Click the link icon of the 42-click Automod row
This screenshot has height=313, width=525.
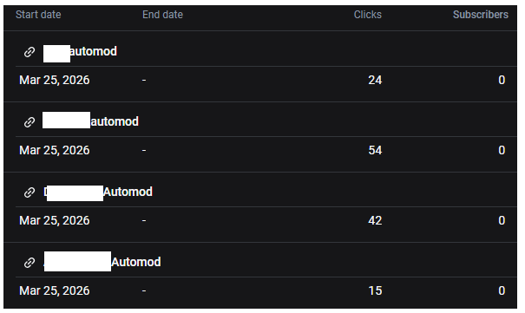click(30, 192)
